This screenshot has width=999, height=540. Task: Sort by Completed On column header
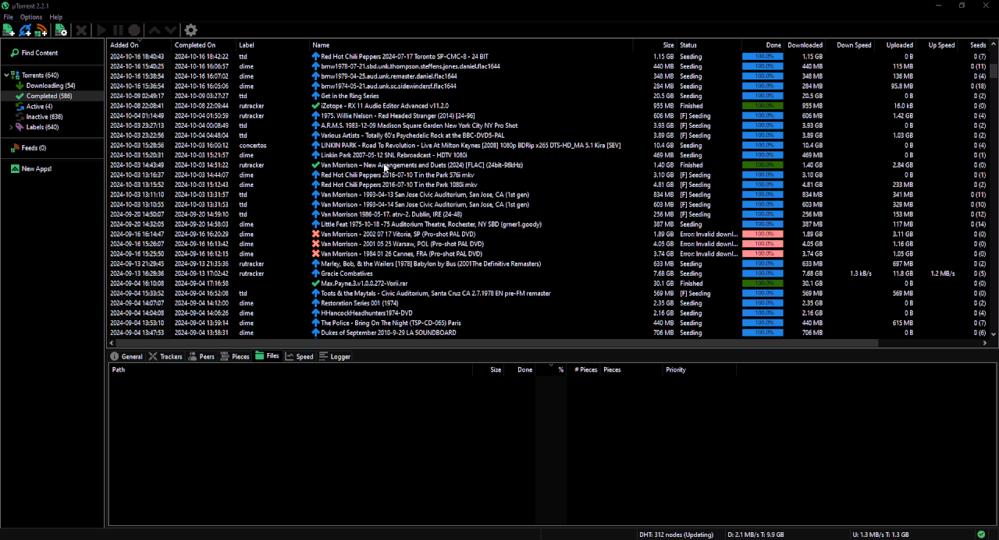pos(204,45)
